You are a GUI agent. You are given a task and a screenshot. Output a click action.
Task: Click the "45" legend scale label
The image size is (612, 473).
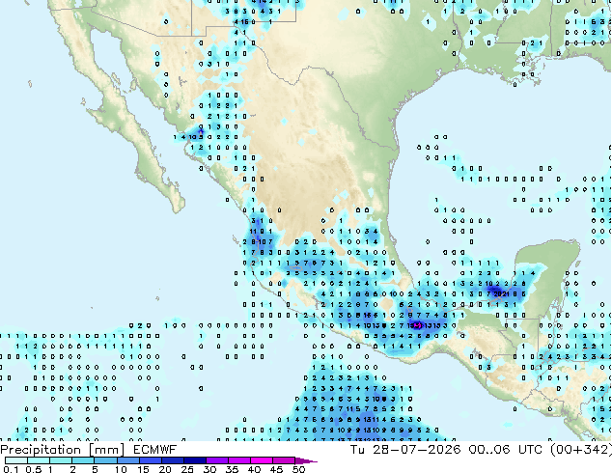click(276, 469)
